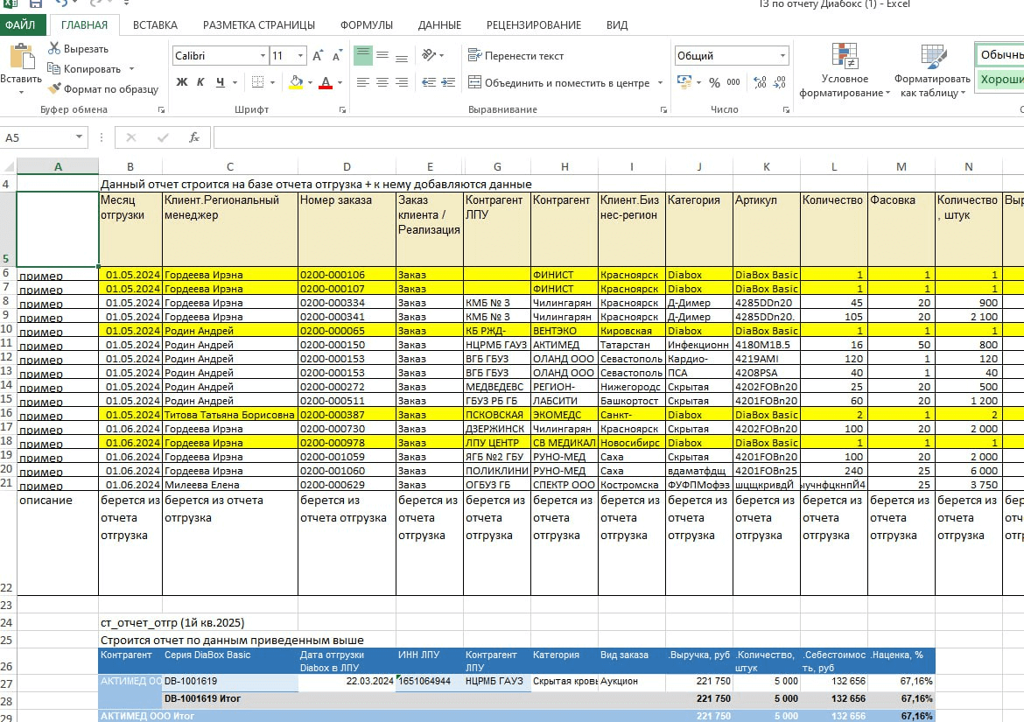Expand the Общий number format dropdown
The height and width of the screenshot is (722, 1024).
pyautogui.click(x=782, y=55)
